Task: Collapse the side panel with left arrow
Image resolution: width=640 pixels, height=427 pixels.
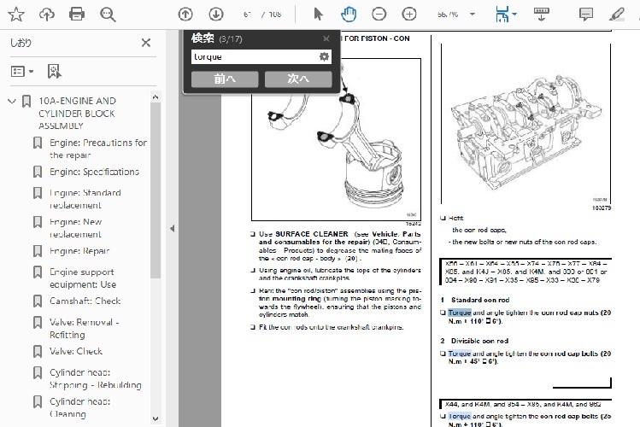Action: pos(173,228)
